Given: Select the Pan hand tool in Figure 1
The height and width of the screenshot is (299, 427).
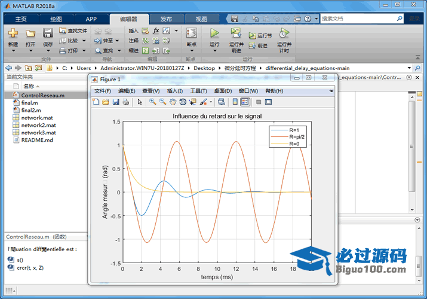Looking at the screenshot, I should point(173,102).
